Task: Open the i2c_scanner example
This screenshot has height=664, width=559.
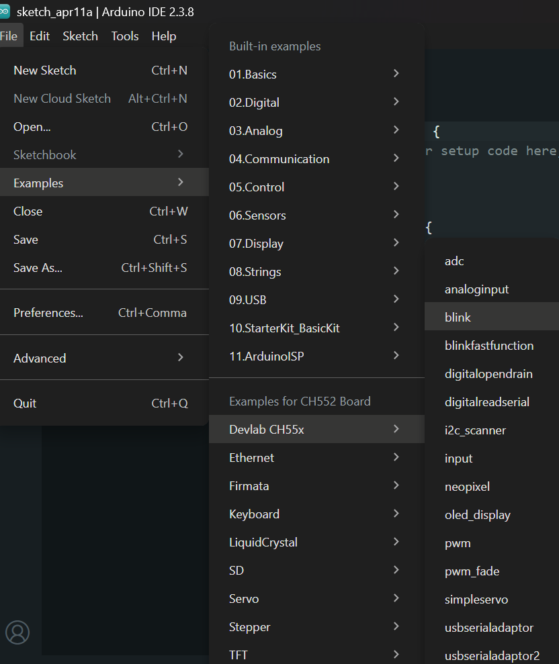Action: point(492,430)
